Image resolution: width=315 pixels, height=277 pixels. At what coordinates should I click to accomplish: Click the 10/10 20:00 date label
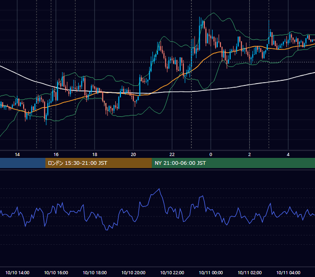(133, 272)
